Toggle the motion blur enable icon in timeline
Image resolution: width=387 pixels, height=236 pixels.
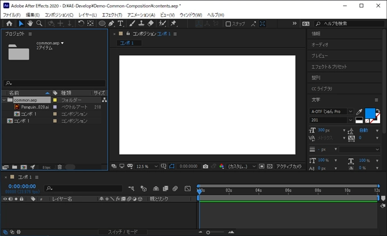(175, 189)
